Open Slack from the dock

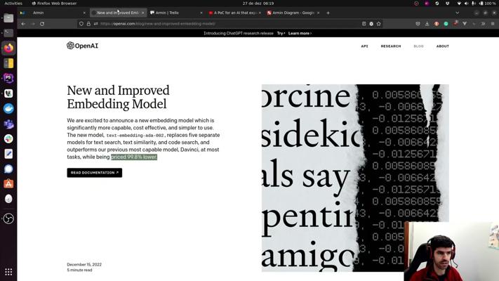tap(8, 138)
